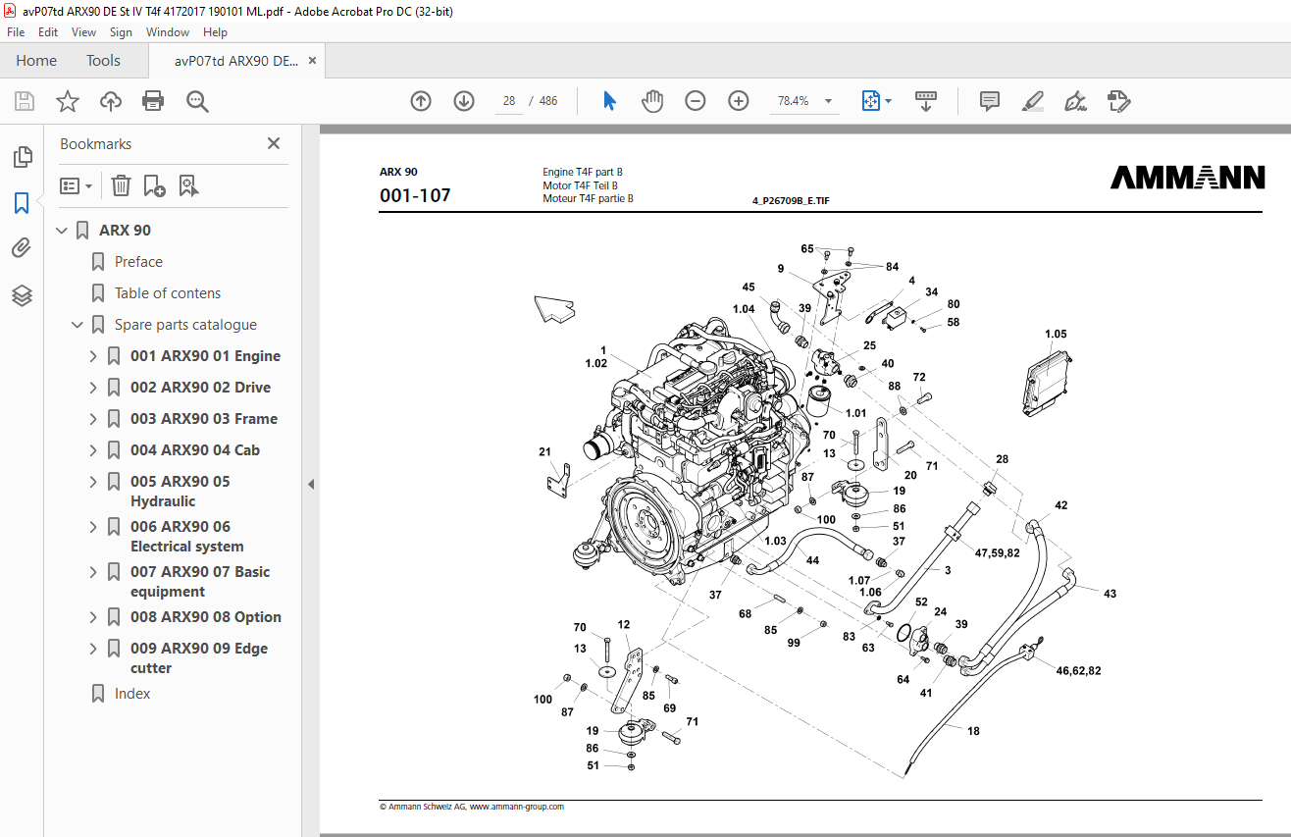Zoom out with the minus button

pyautogui.click(x=696, y=101)
